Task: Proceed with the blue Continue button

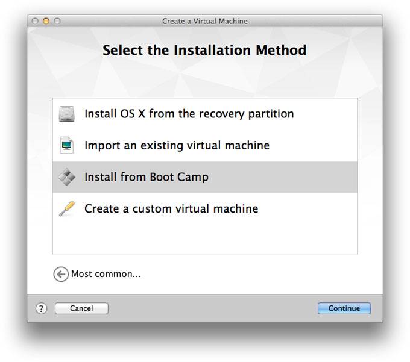Action: coord(344,308)
